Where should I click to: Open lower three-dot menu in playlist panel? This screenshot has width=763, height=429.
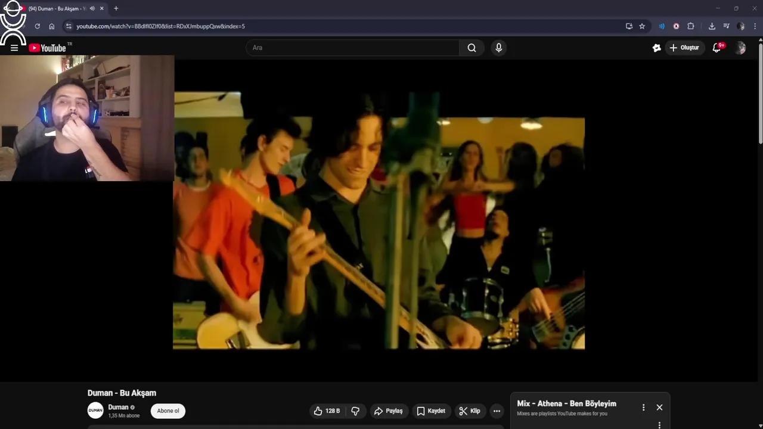[x=659, y=425]
